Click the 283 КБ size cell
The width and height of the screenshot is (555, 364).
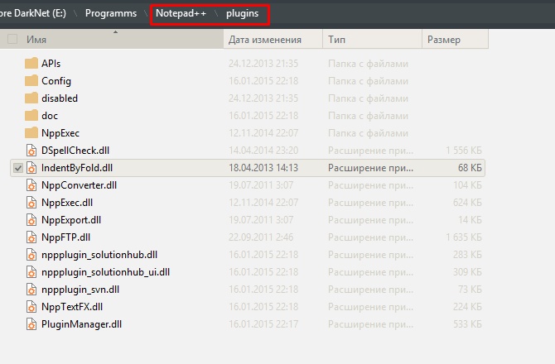tap(467, 255)
